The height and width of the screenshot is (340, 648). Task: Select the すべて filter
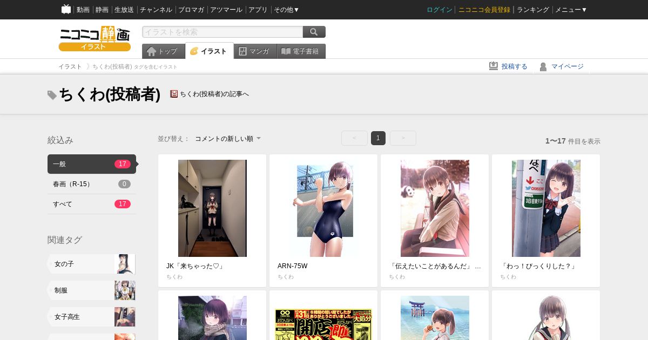pos(92,204)
